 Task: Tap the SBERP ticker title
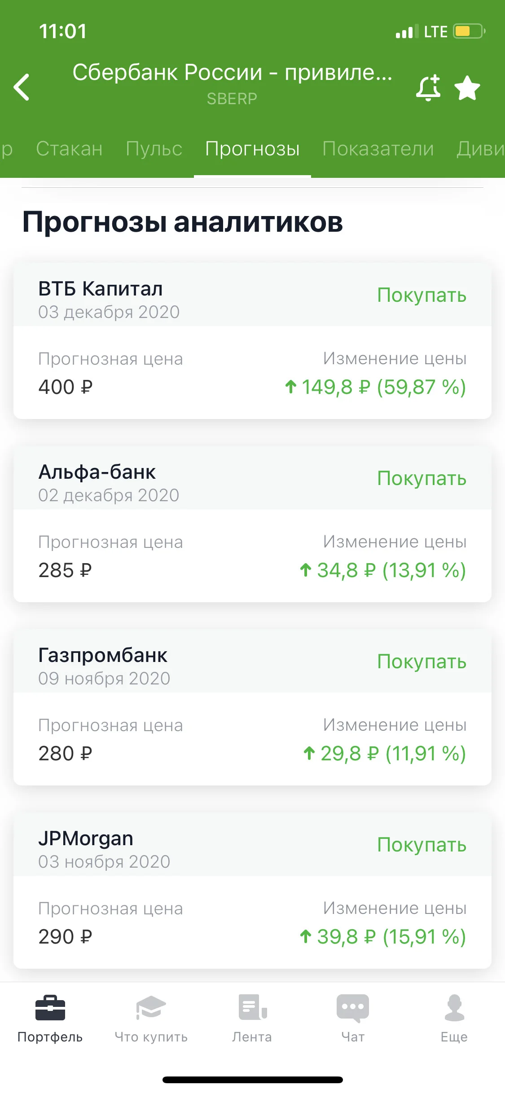pyautogui.click(x=232, y=98)
